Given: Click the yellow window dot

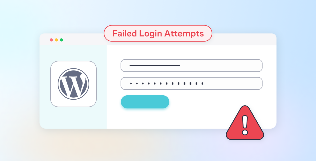Looking at the screenshot, I should 56,40.
